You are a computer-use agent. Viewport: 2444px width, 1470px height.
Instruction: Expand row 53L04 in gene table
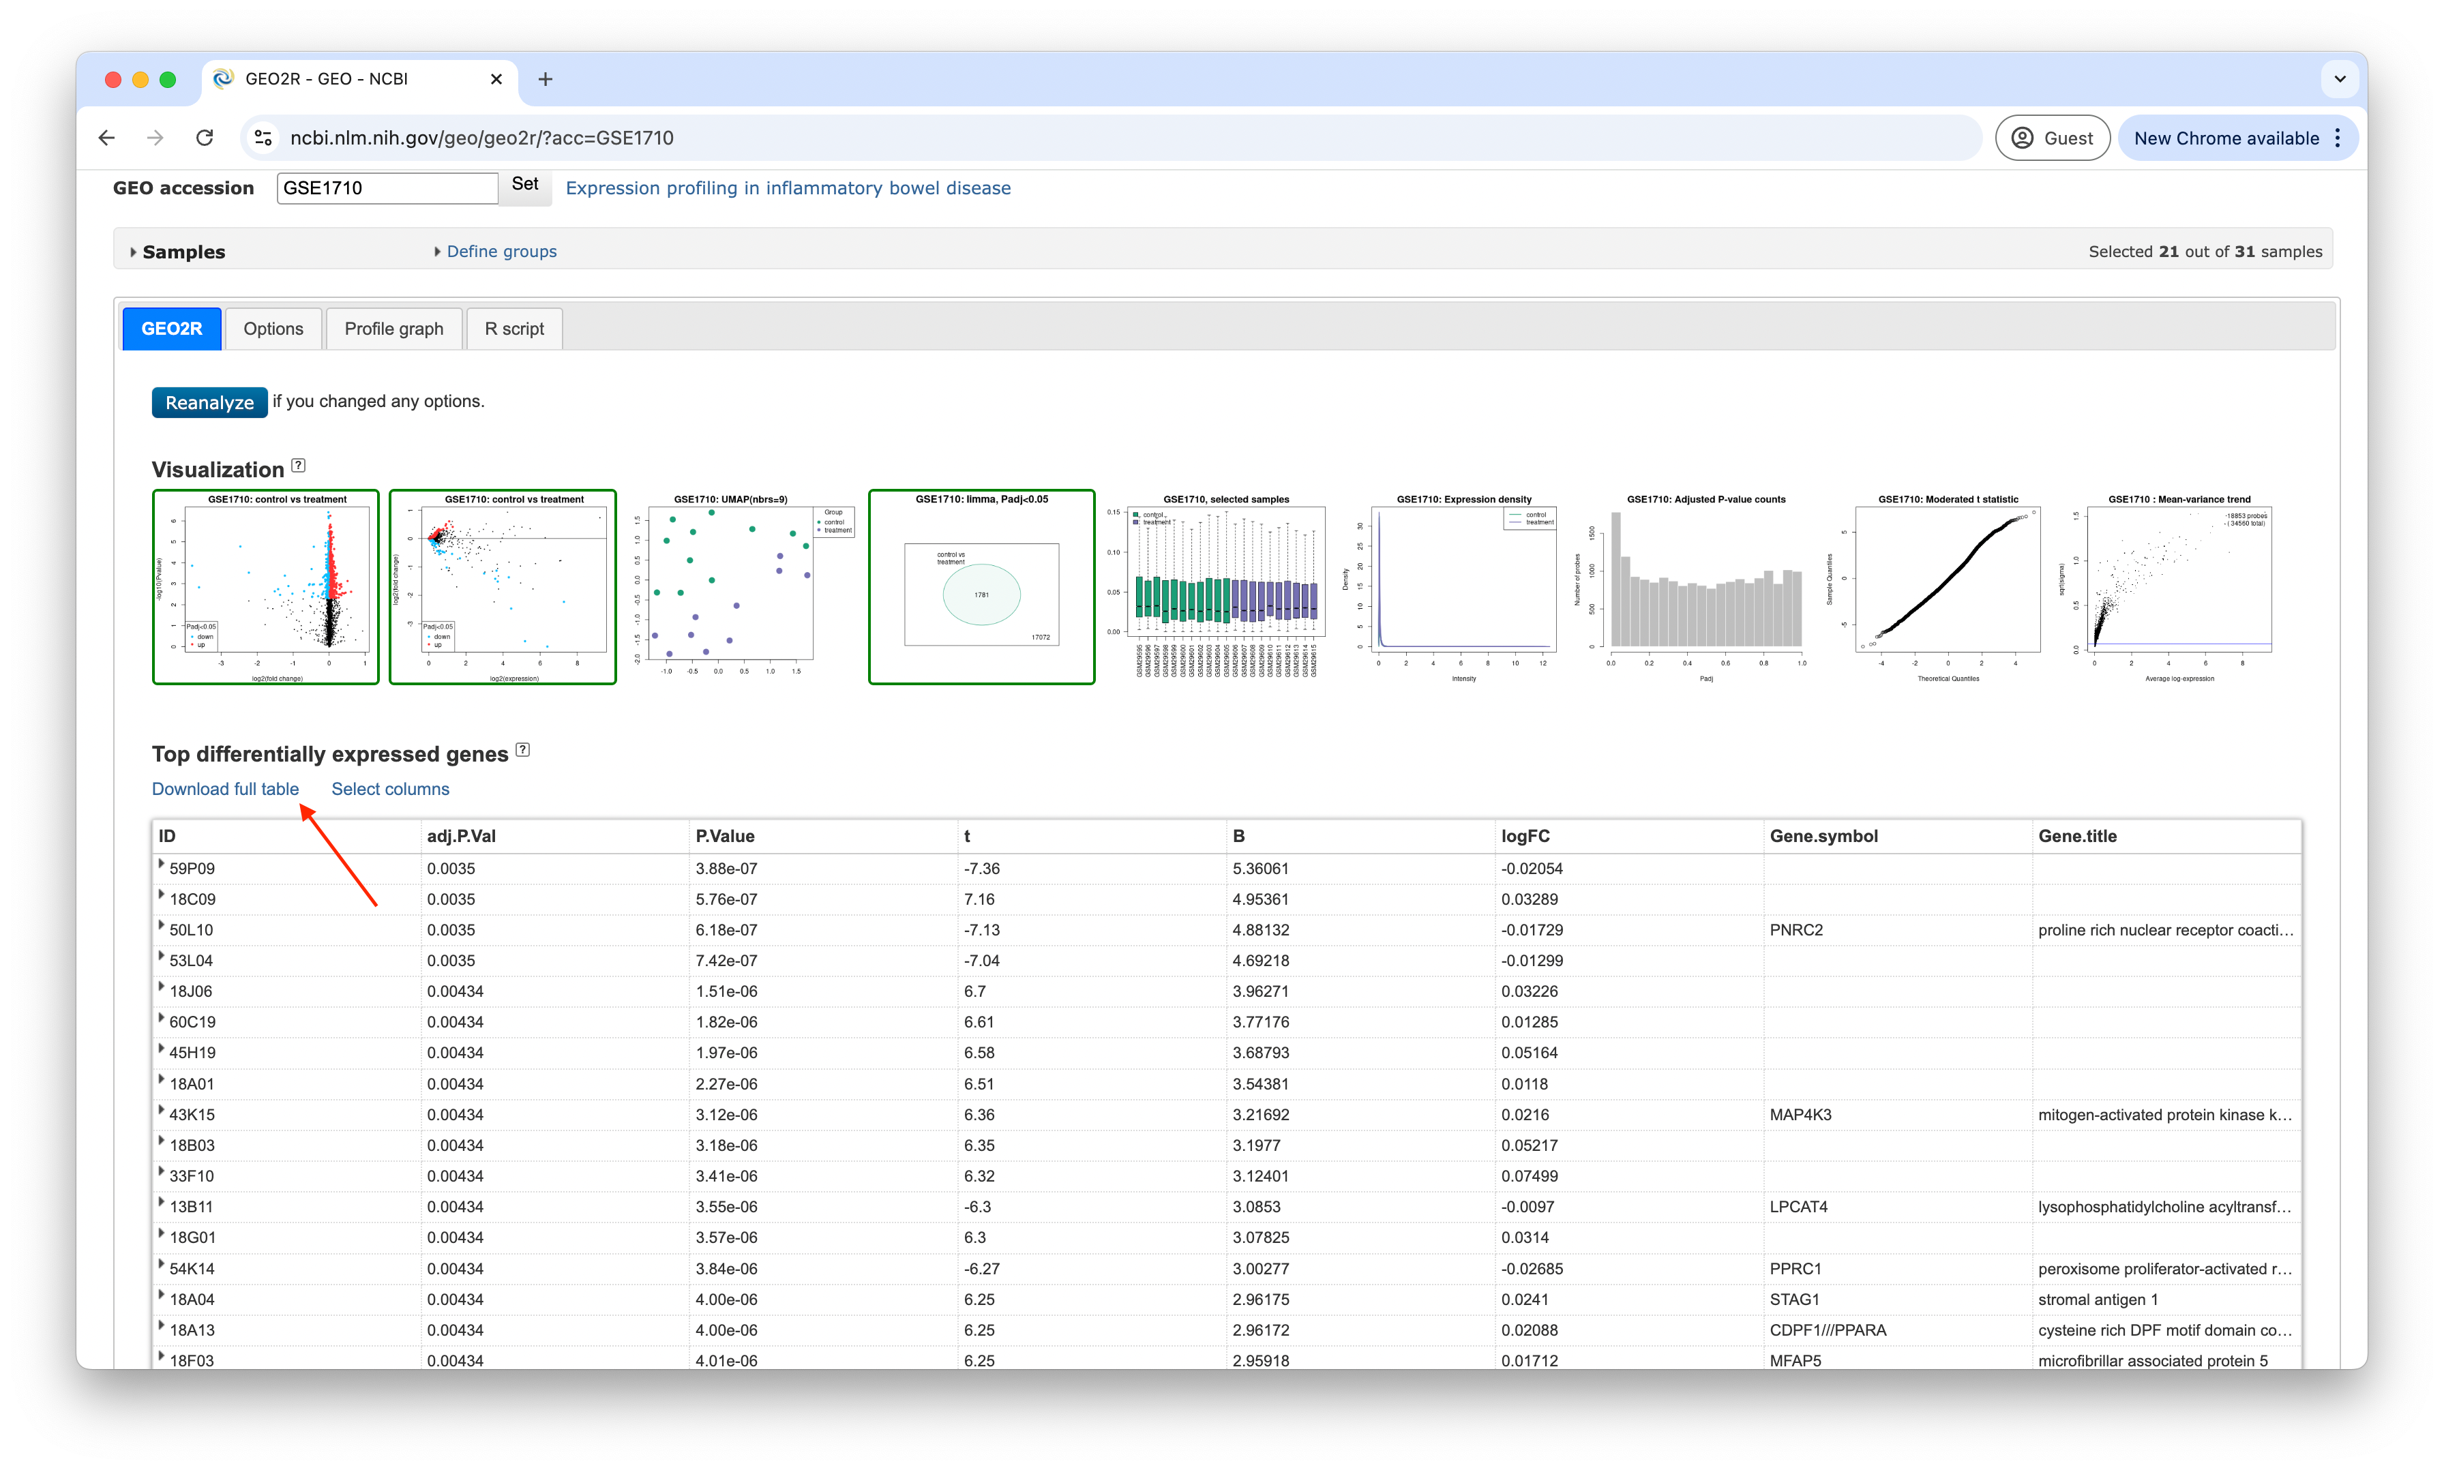click(x=162, y=957)
